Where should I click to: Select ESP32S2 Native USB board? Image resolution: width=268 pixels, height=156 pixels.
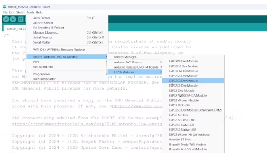(193, 130)
